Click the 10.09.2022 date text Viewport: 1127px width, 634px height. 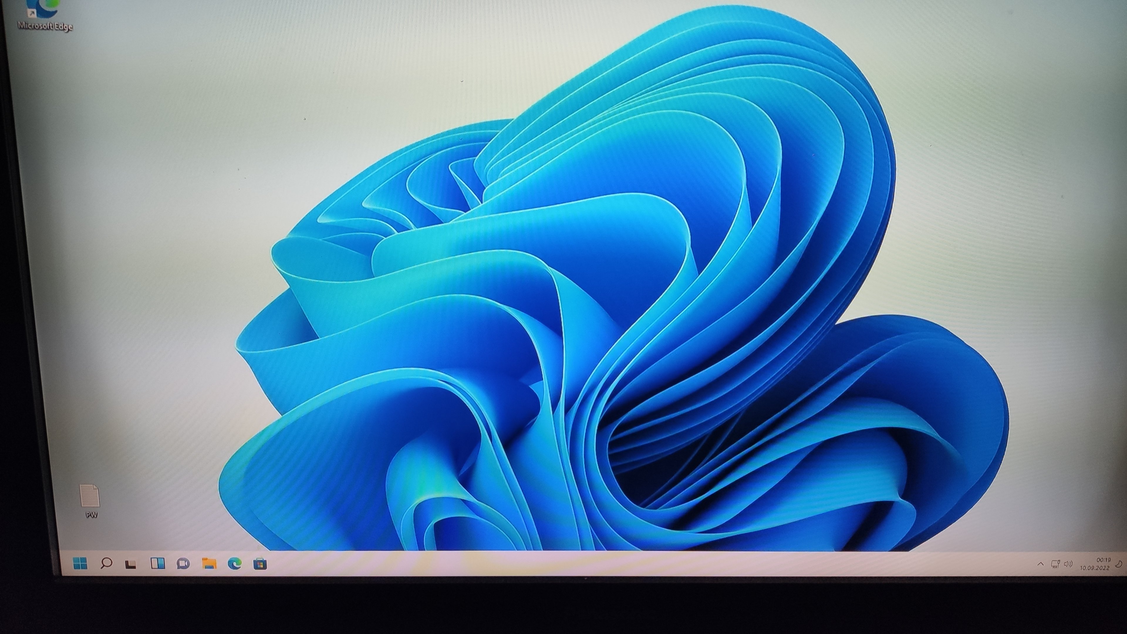[1094, 568]
